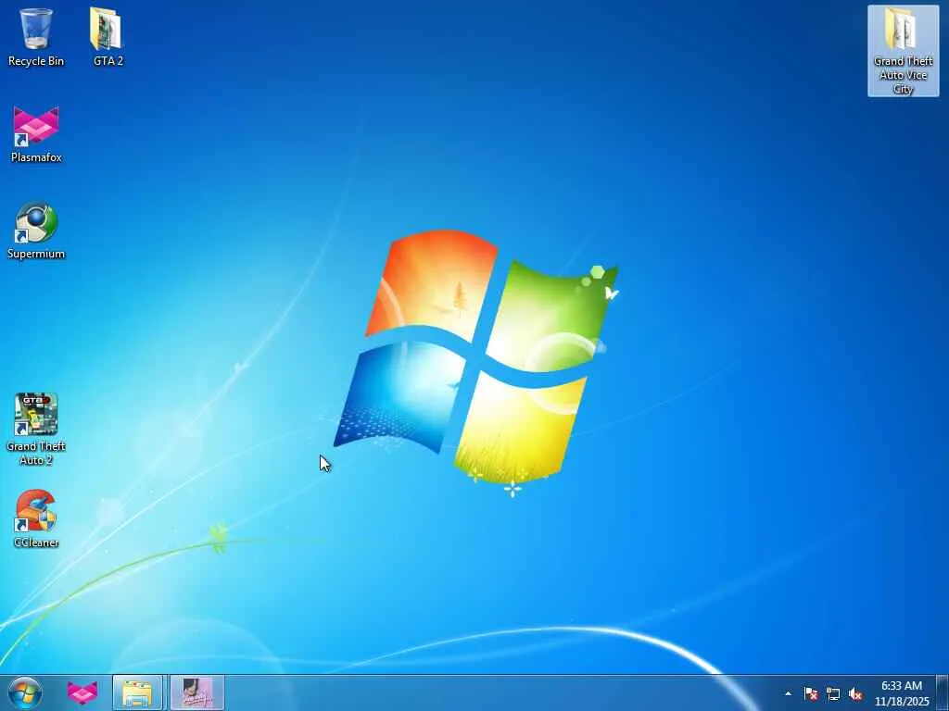Show hidden system tray icons arrow
This screenshot has height=711, width=949.
click(x=788, y=693)
